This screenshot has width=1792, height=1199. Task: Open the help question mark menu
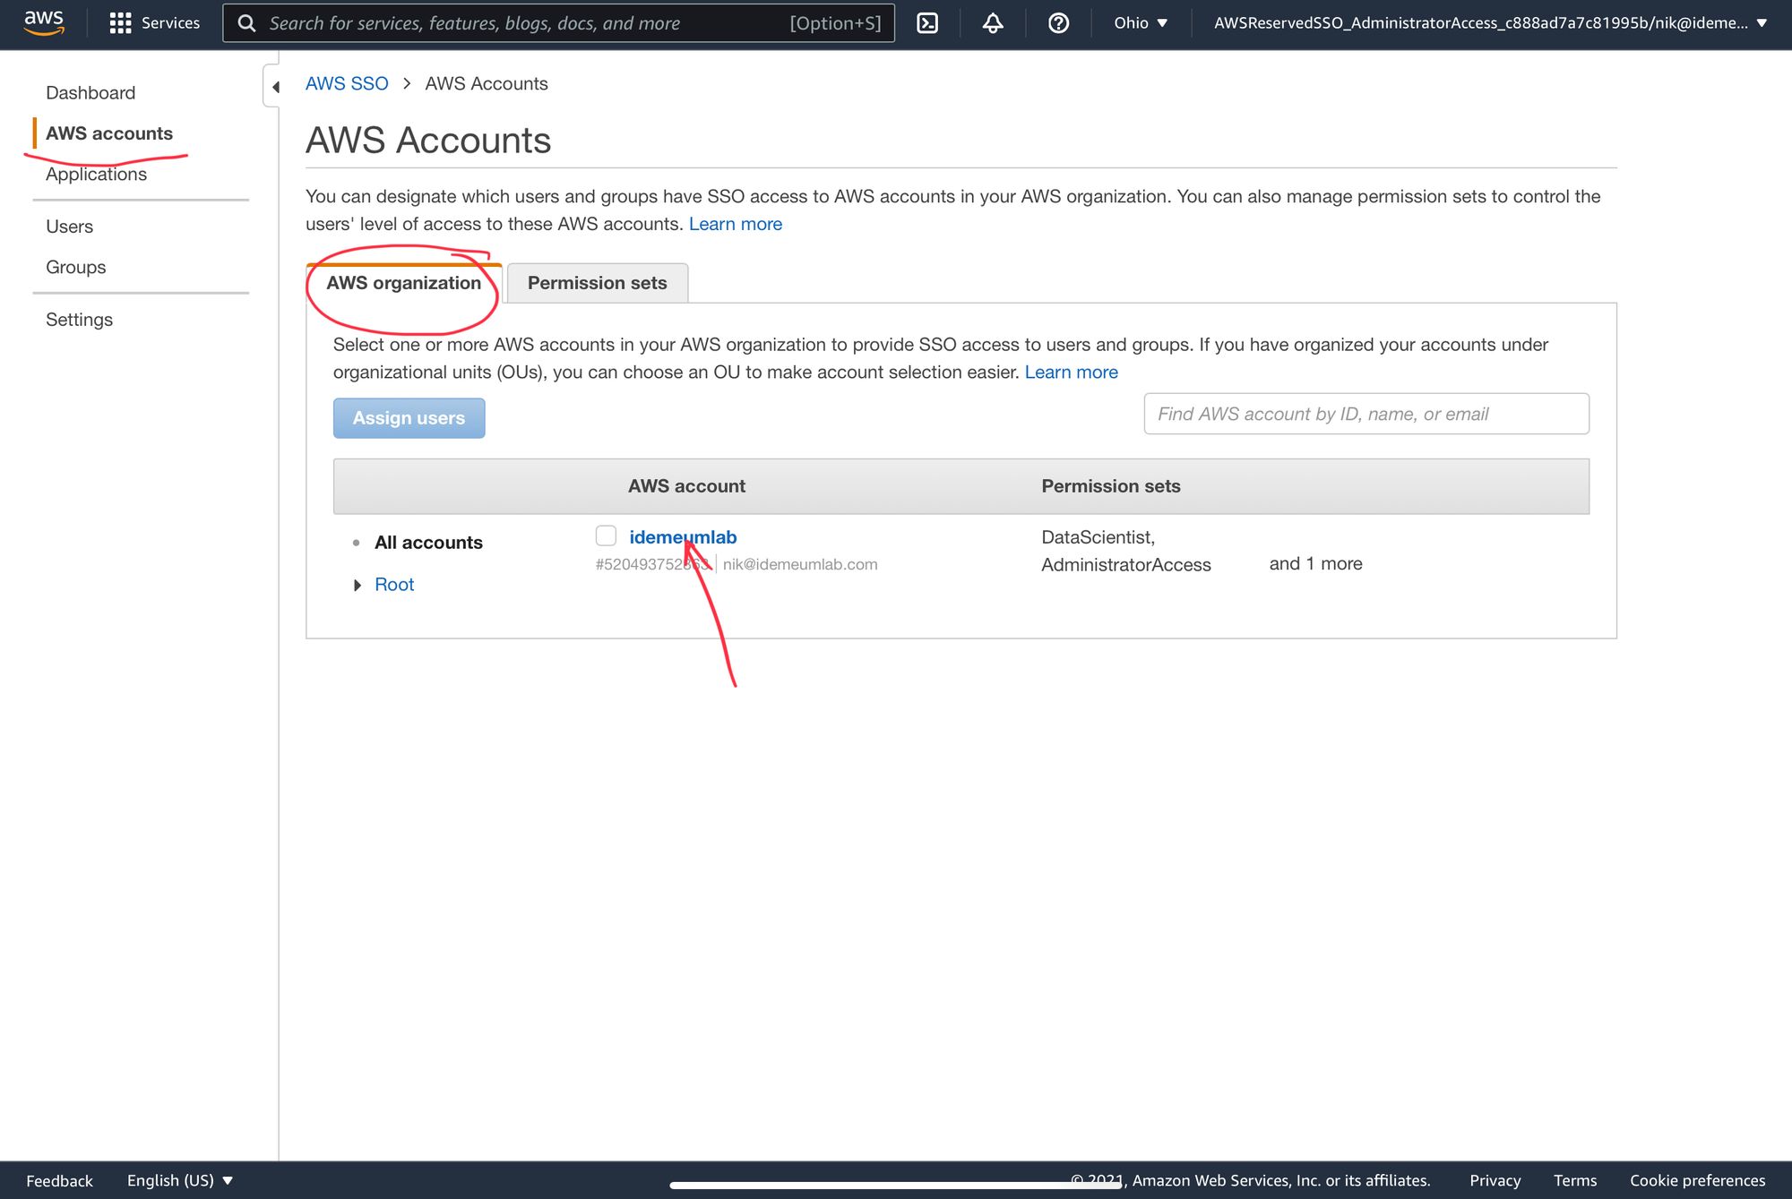[x=1058, y=23]
